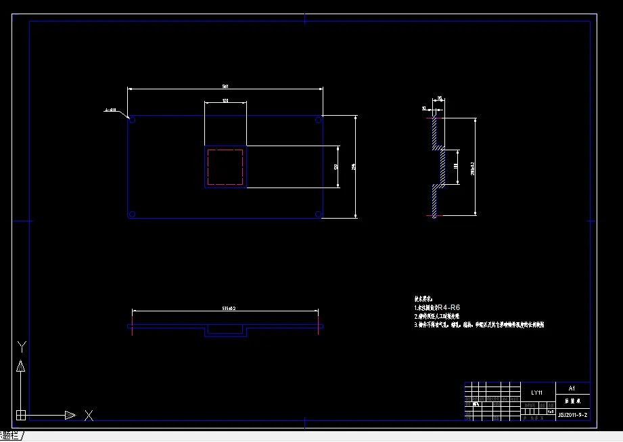Select the Y axis label of UCS icon
The width and height of the screenshot is (623, 442).
(x=22, y=347)
